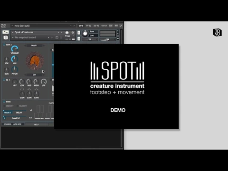This screenshot has height=171, width=228.
Task: Switch to the 01-16 rack page
Action: pos(81,26)
